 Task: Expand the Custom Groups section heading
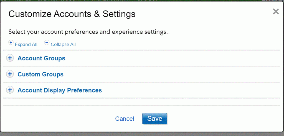[x=40, y=74]
